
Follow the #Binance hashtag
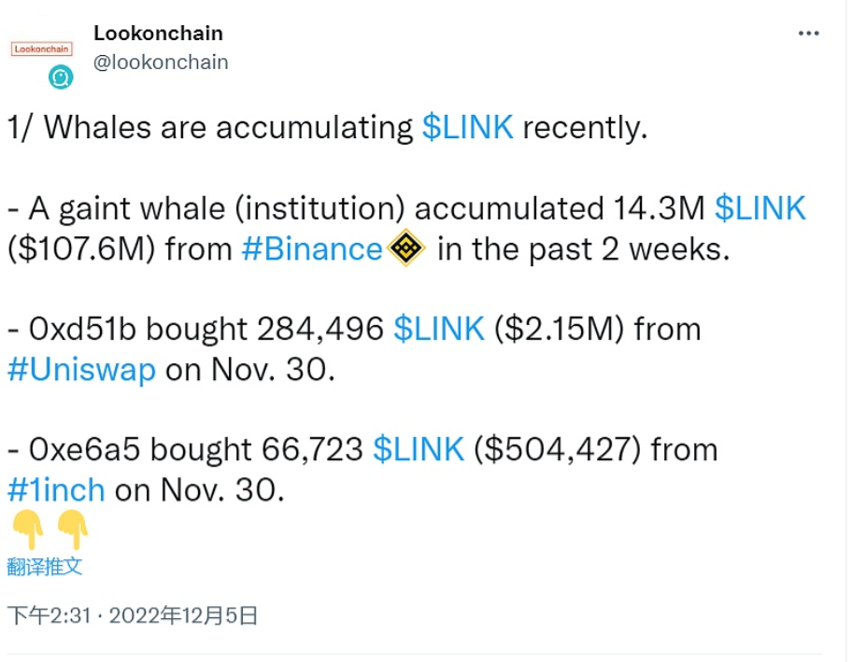[x=312, y=249]
